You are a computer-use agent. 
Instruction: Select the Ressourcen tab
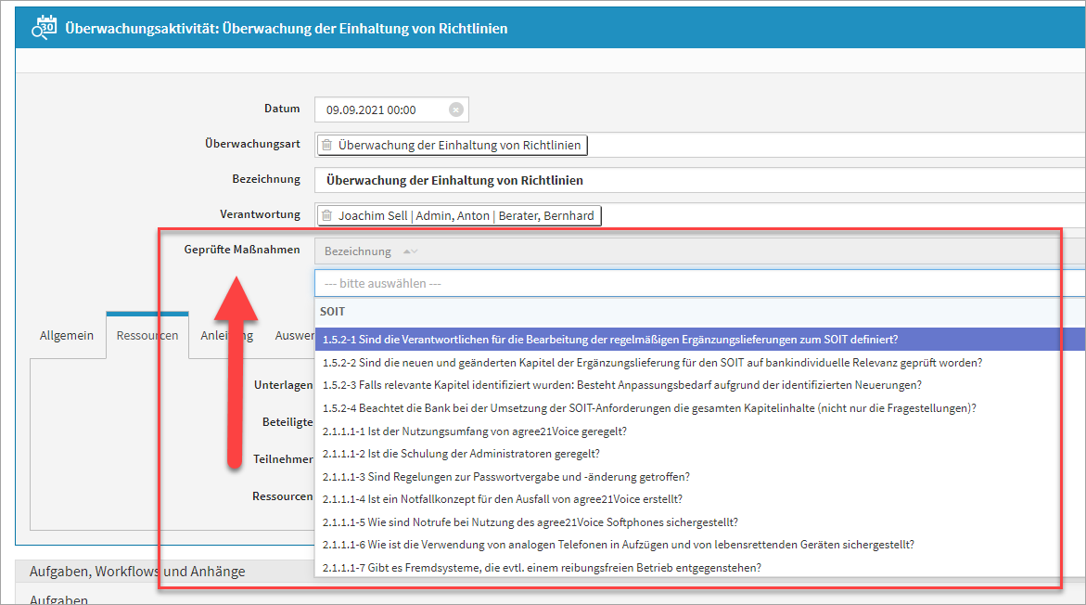coord(147,335)
